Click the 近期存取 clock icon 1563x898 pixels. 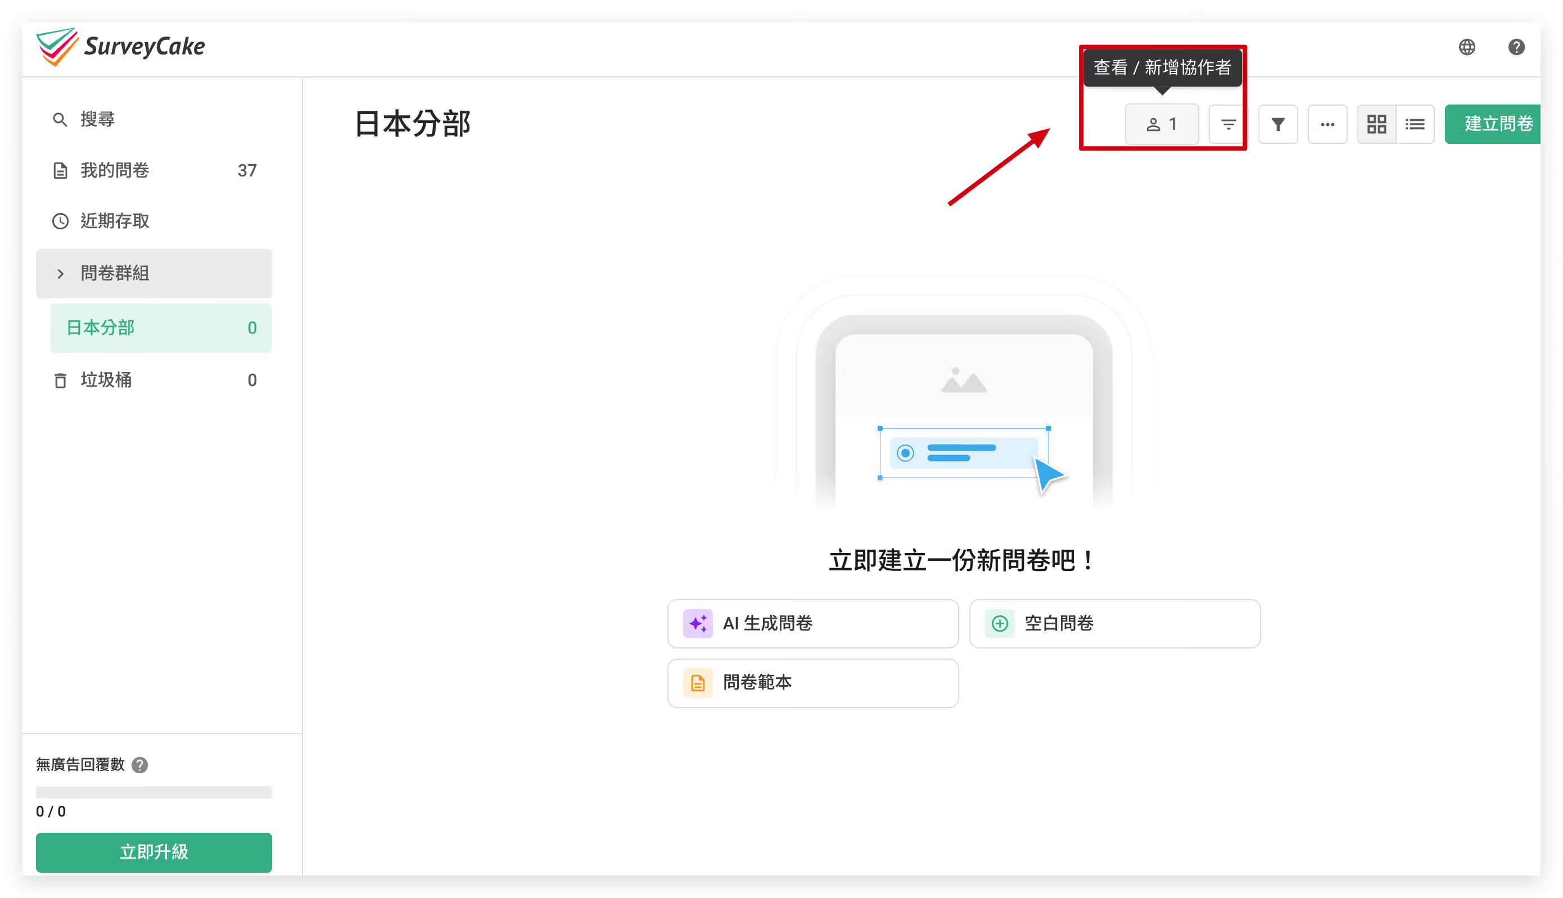point(60,221)
